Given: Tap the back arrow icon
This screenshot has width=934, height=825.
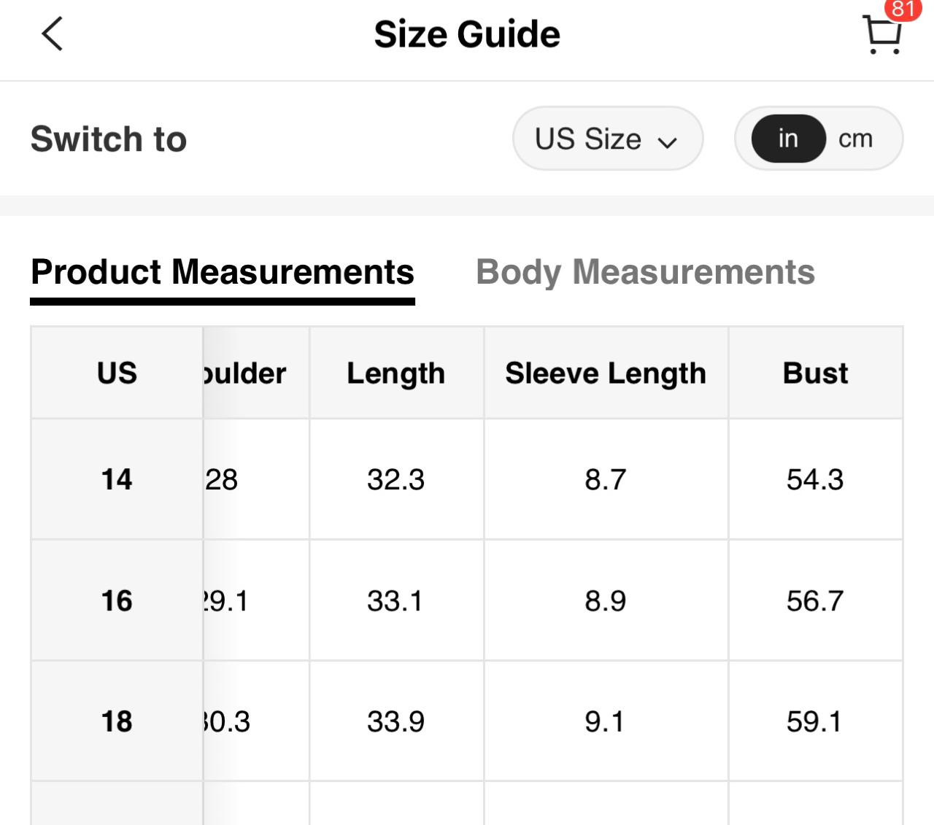Looking at the screenshot, I should click(x=53, y=34).
